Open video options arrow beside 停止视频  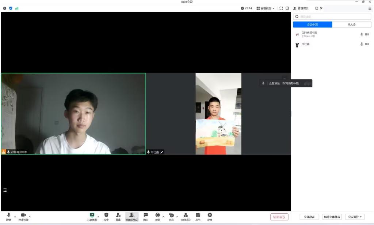pos(30,217)
